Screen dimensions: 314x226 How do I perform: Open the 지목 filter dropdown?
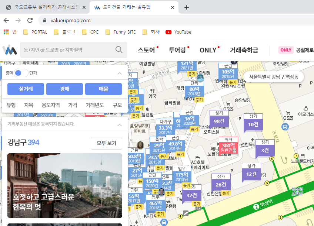click(29, 105)
